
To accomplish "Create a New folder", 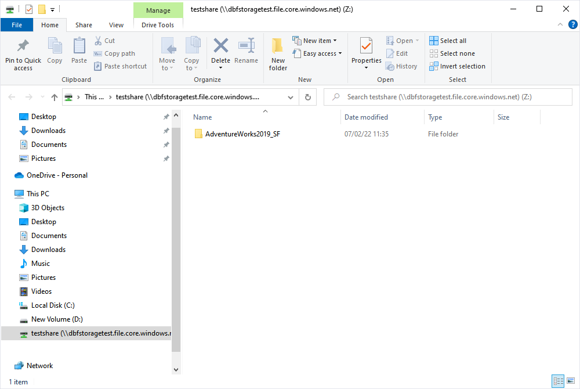I will 278,55.
